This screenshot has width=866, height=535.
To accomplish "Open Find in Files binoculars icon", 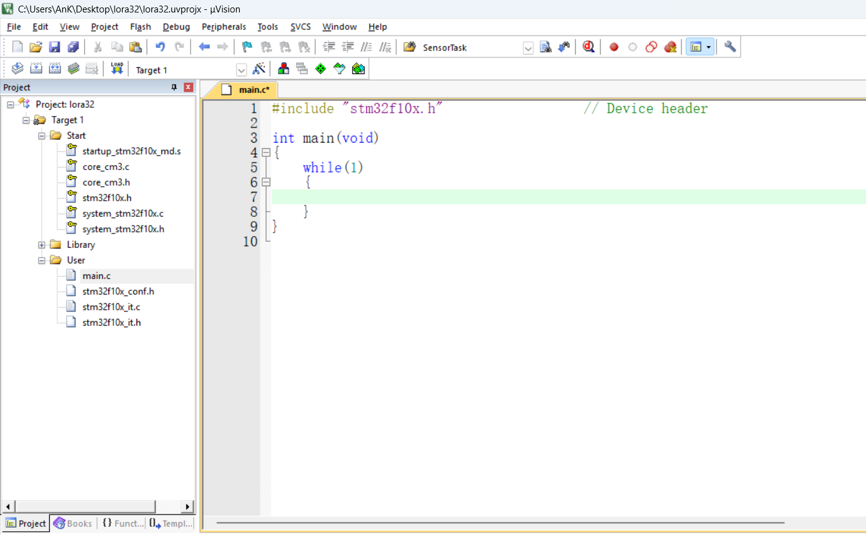I will coord(409,47).
